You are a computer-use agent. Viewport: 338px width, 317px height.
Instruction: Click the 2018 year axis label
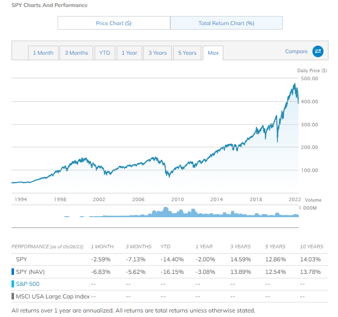point(256,200)
